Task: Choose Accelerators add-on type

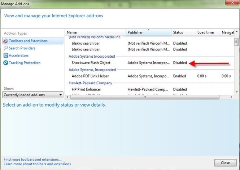Action: pyautogui.click(x=18, y=55)
